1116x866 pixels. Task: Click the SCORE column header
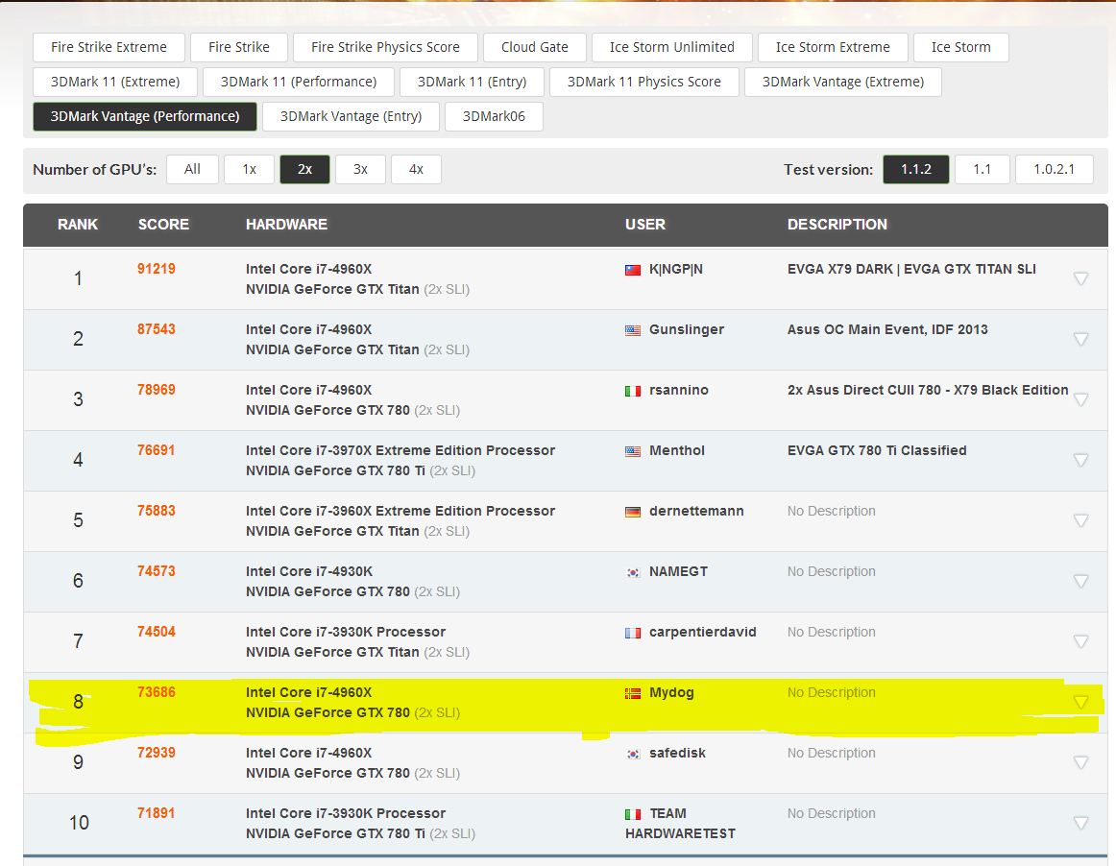pyautogui.click(x=163, y=225)
